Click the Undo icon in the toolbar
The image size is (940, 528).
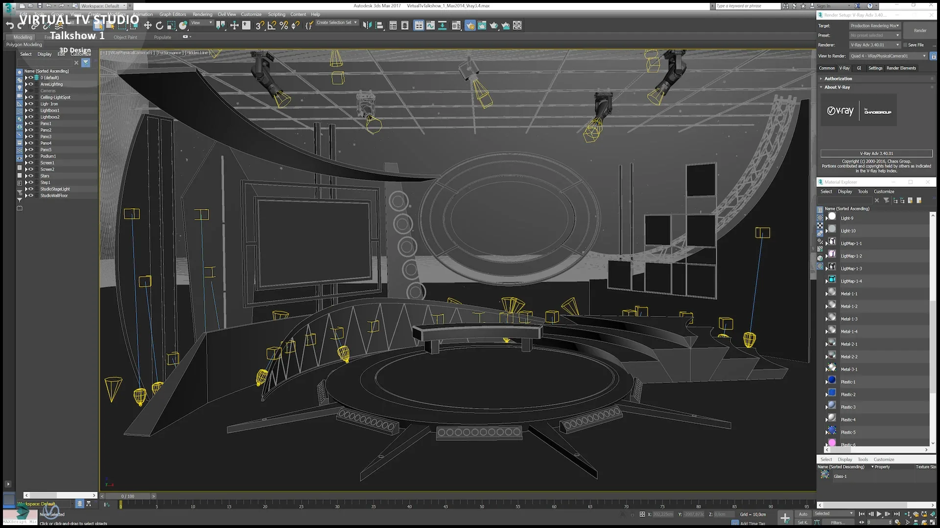10,26
